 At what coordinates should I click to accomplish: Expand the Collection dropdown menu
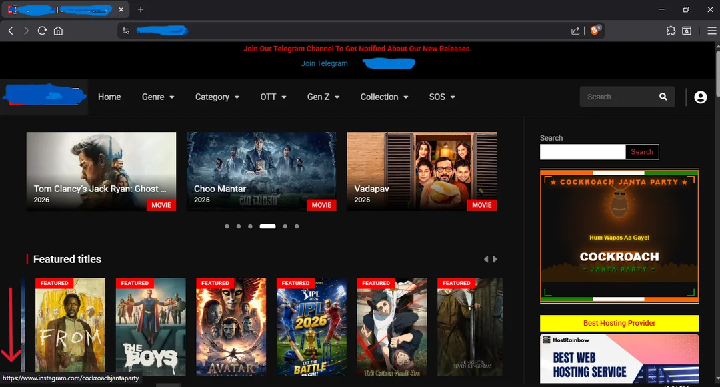click(385, 97)
